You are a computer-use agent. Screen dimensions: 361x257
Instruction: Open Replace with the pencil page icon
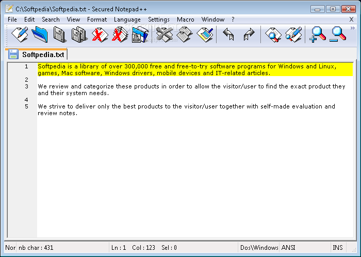point(293,34)
